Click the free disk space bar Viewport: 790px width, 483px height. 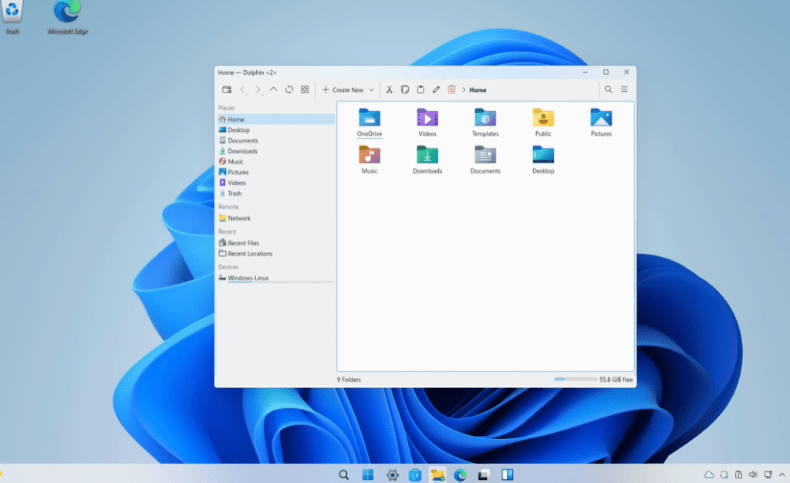(x=575, y=380)
